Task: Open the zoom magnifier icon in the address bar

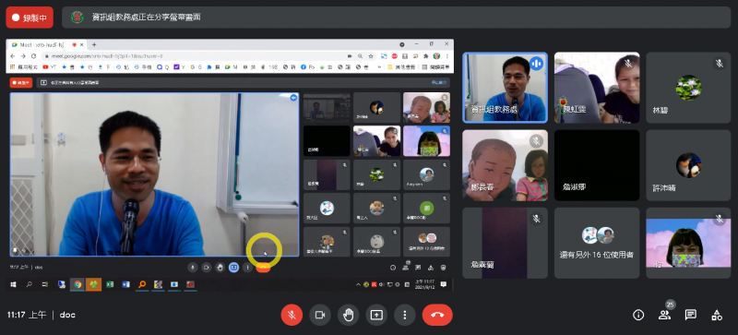Action: tap(361, 56)
